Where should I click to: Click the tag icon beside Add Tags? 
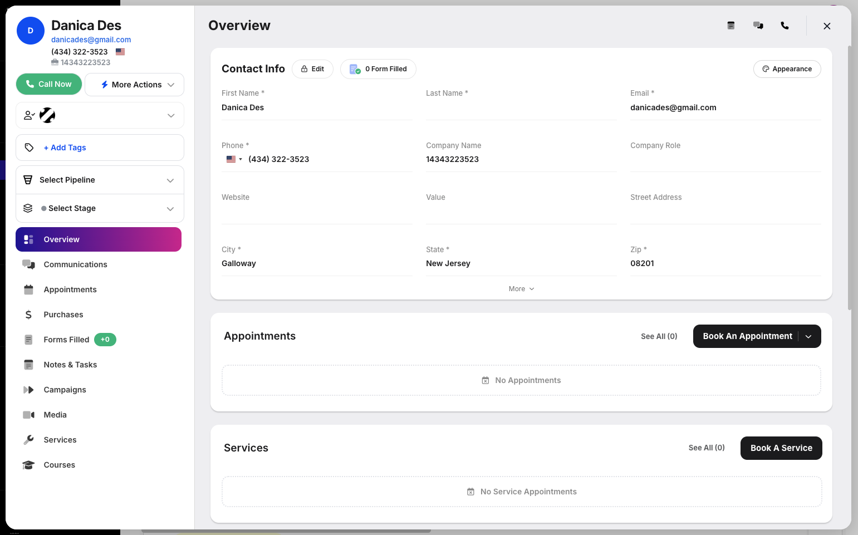30,148
